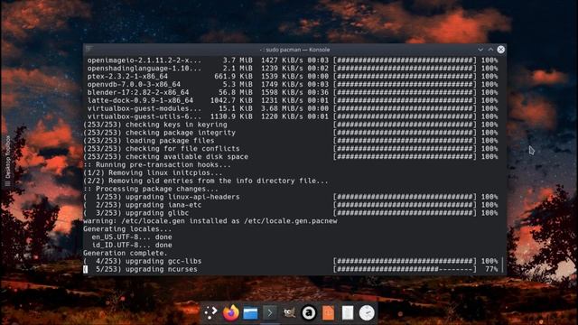Switch to Konsole via its dock icon
Screen dimensions: 578x325
270,313
